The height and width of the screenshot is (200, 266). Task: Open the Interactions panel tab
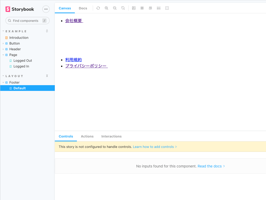[111, 136]
